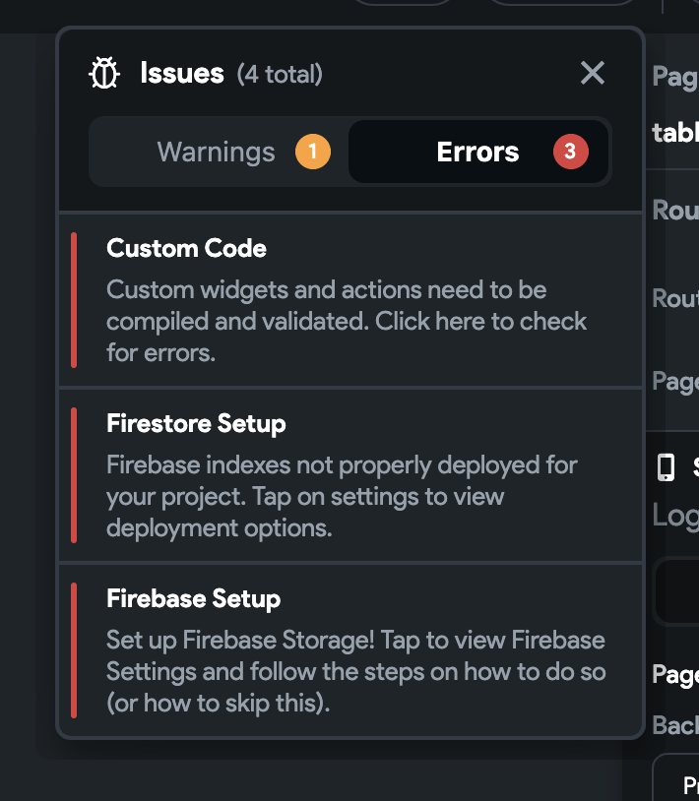This screenshot has height=801, width=699.
Task: Switch to the Warnings tab
Action: pyautogui.click(x=216, y=152)
